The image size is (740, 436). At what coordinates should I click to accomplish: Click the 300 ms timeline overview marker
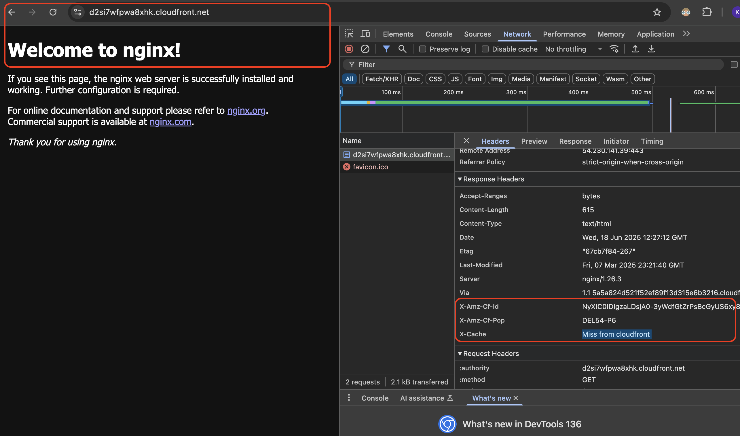point(516,92)
